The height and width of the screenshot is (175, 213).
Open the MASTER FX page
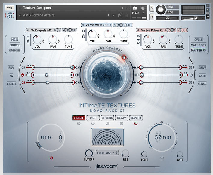(198, 51)
